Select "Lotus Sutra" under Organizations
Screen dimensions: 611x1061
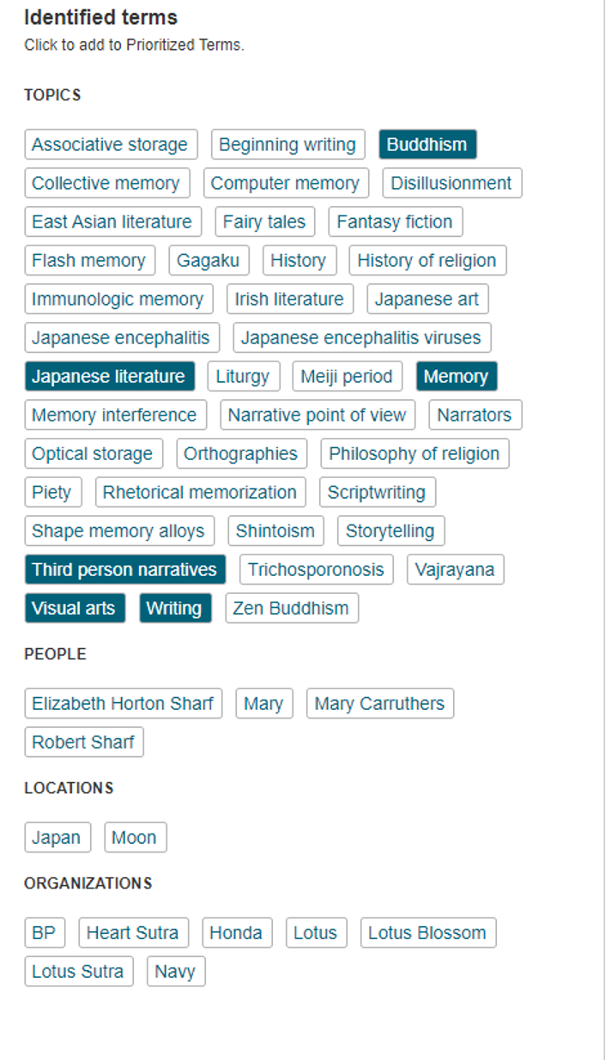click(x=78, y=971)
